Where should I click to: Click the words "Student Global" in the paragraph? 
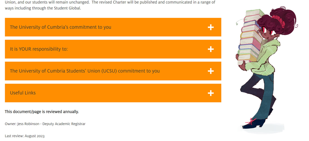click(67, 8)
